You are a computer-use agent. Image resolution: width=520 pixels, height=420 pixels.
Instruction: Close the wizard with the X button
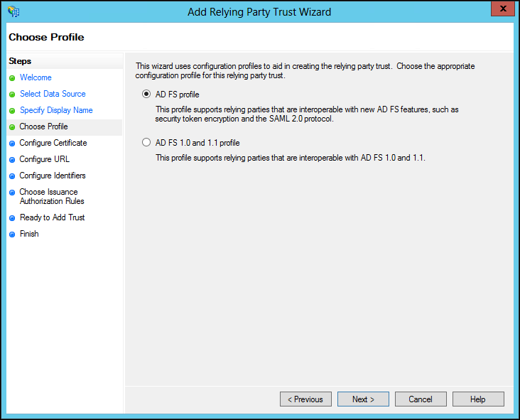tap(503, 9)
